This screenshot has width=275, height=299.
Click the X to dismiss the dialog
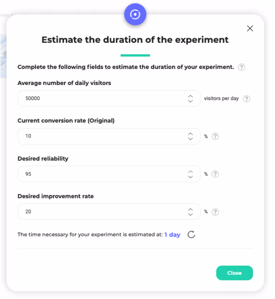pos(250,29)
